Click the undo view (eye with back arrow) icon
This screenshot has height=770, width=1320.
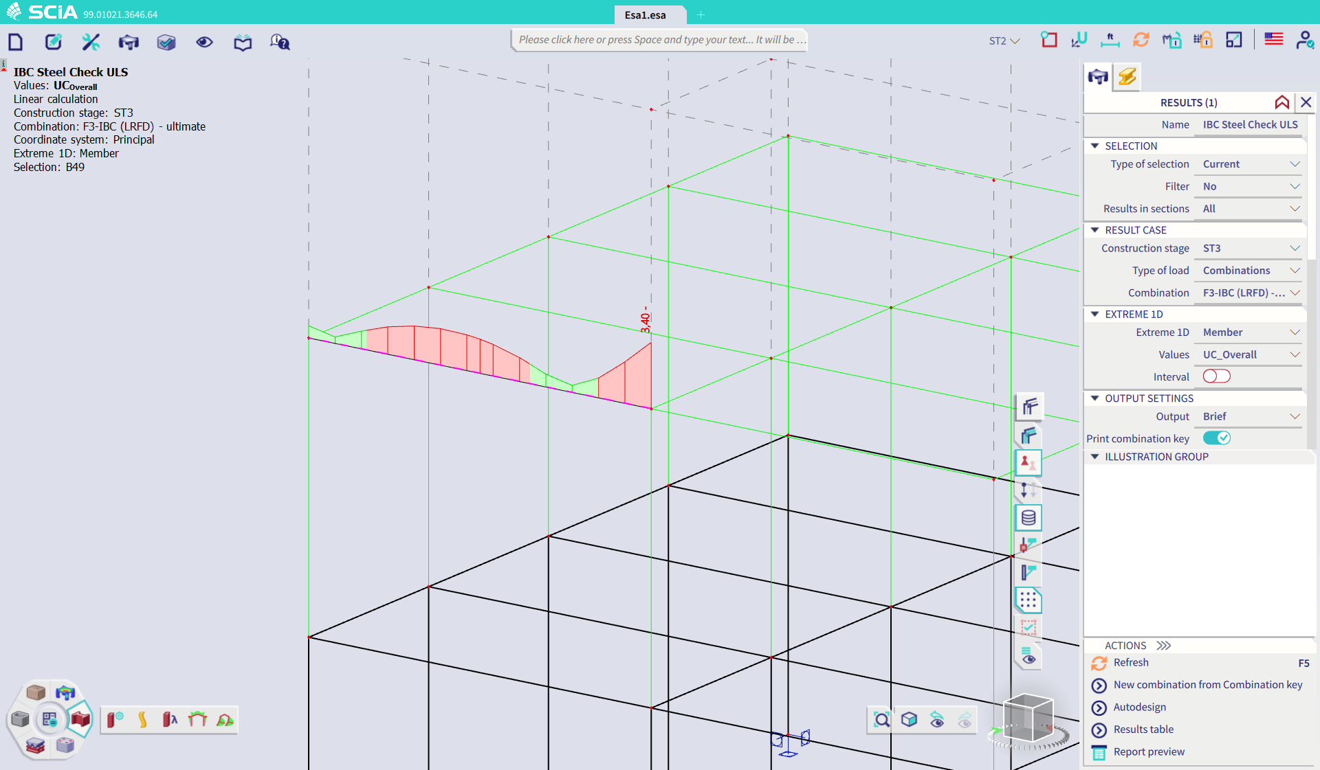pyautogui.click(x=936, y=720)
